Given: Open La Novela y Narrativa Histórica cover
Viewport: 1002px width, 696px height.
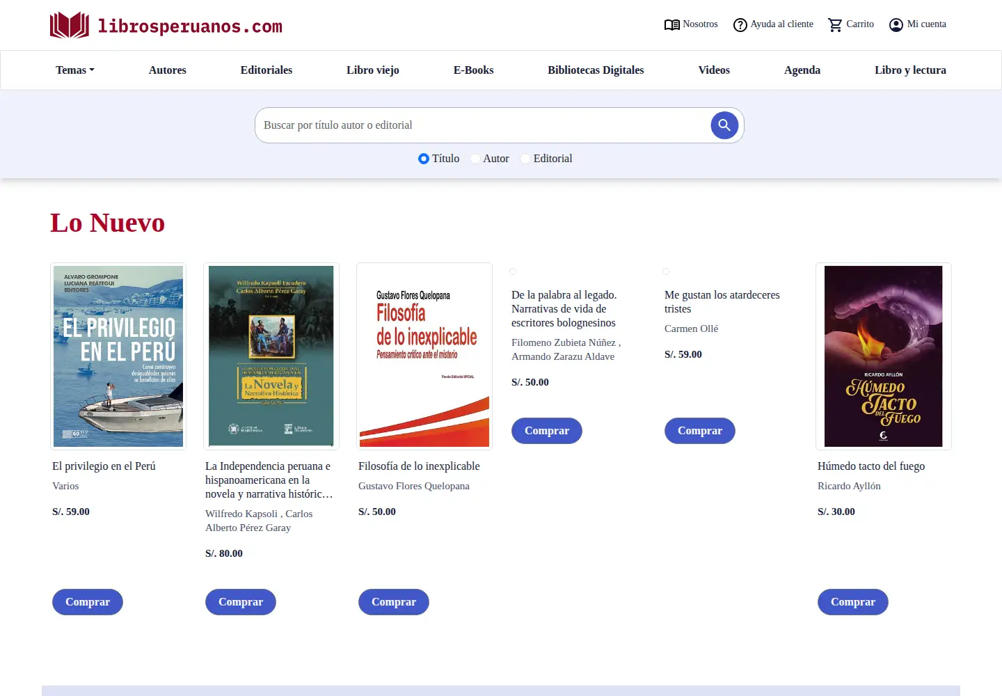Looking at the screenshot, I should click(x=271, y=356).
